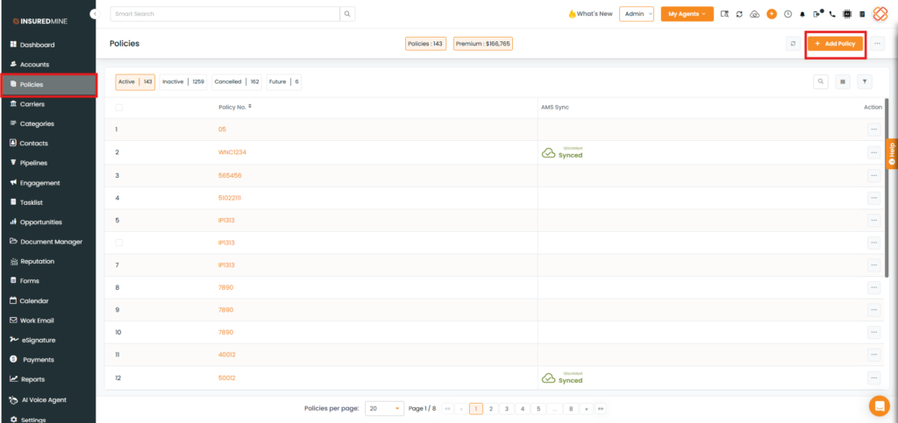This screenshot has height=423, width=898.
Task: Open the Admin role dropdown
Action: coord(636,14)
